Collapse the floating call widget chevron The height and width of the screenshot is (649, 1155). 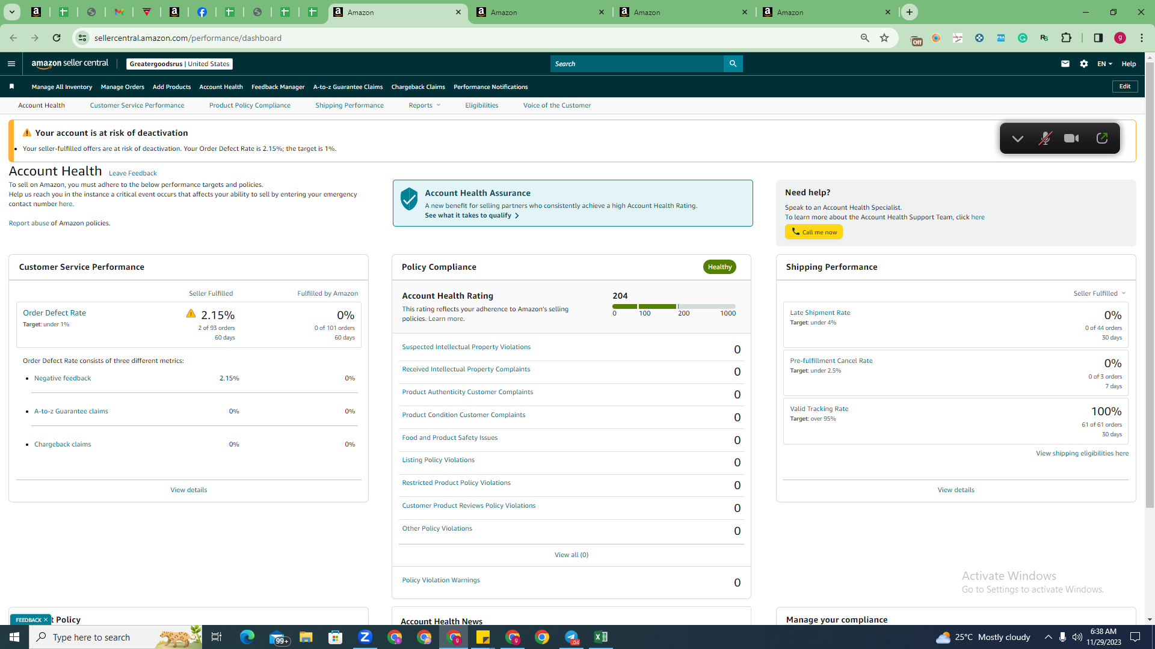(x=1017, y=138)
